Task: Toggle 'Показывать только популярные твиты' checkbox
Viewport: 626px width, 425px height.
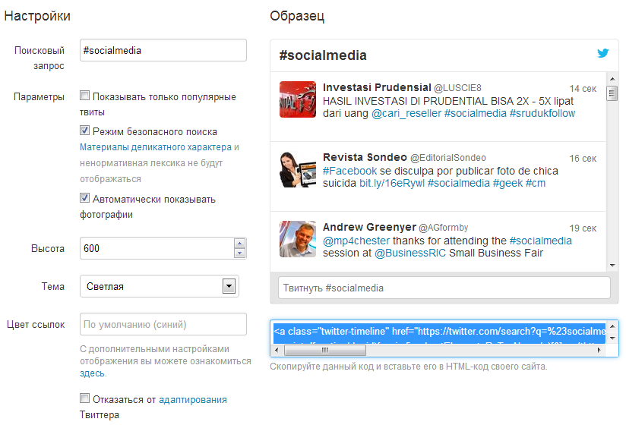Action: point(84,96)
